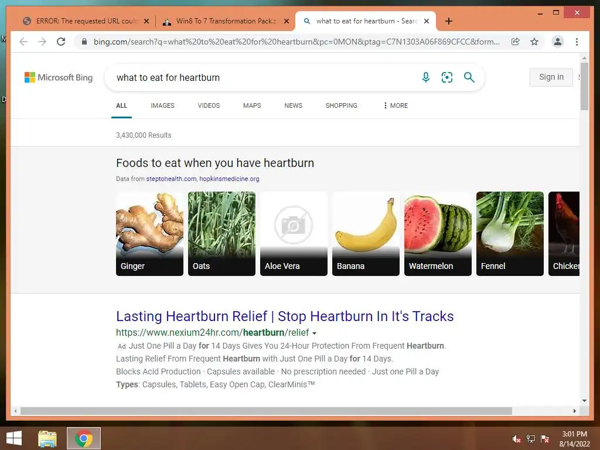Image resolution: width=600 pixels, height=450 pixels.
Task: Close the ERROR requested URL tab
Action: point(146,21)
